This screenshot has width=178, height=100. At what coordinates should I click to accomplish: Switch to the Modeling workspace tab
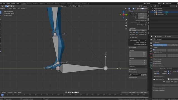pos(29,4)
